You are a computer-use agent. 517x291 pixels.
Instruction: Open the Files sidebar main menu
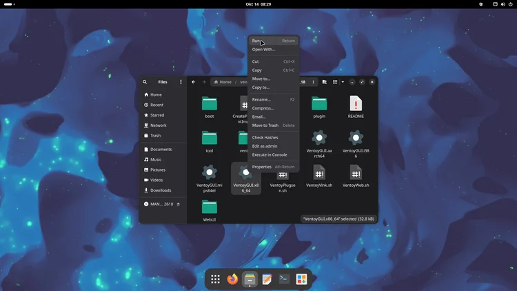point(181,82)
